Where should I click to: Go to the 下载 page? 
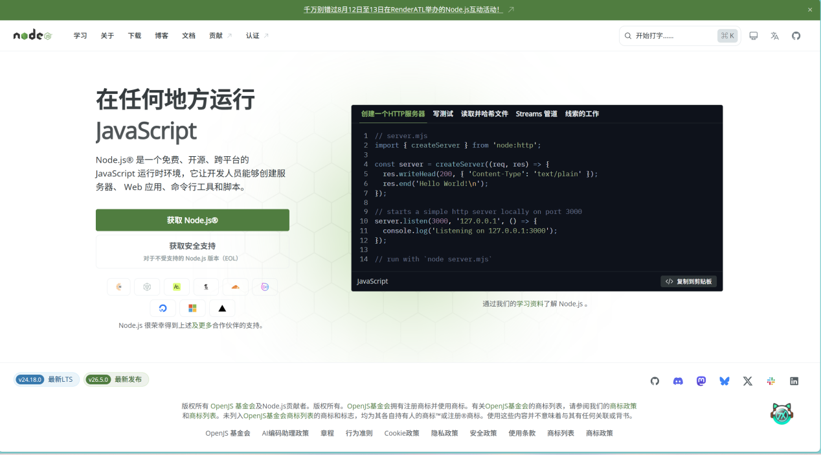[x=135, y=36]
